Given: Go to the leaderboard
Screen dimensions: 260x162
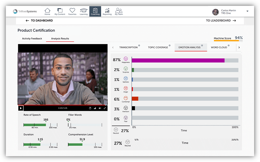Looking at the screenshot, I should tap(221, 20).
